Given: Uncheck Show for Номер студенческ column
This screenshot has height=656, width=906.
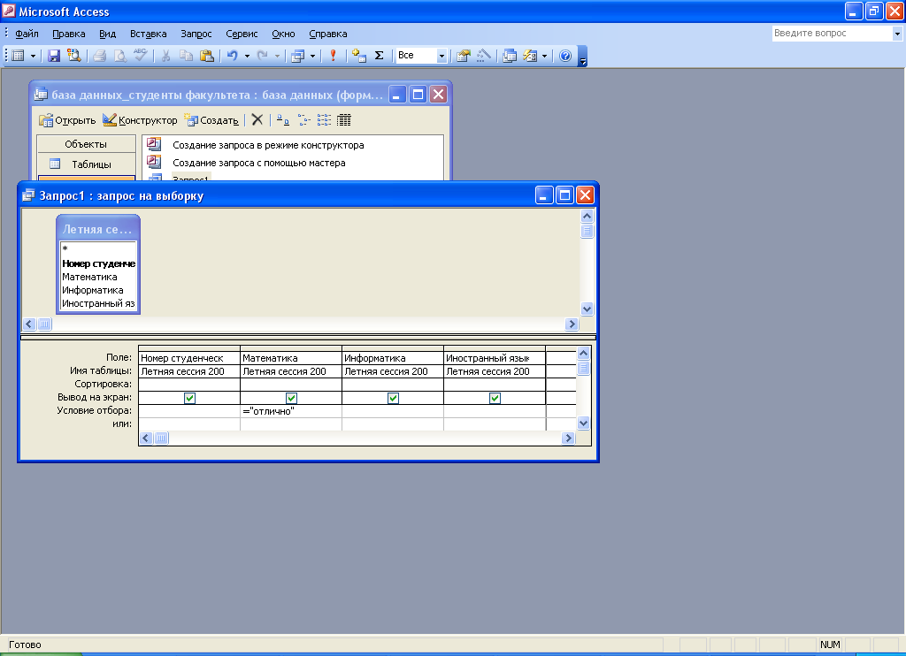Looking at the screenshot, I should pos(189,398).
